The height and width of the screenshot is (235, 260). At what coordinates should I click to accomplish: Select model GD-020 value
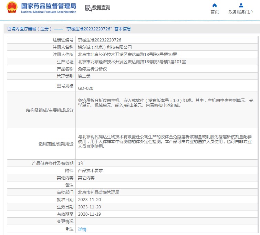[x=85, y=88]
